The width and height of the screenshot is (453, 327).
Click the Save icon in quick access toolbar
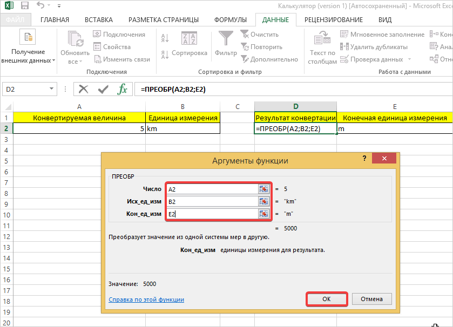tap(25, 6)
